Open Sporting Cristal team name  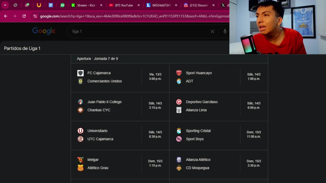[198, 131]
